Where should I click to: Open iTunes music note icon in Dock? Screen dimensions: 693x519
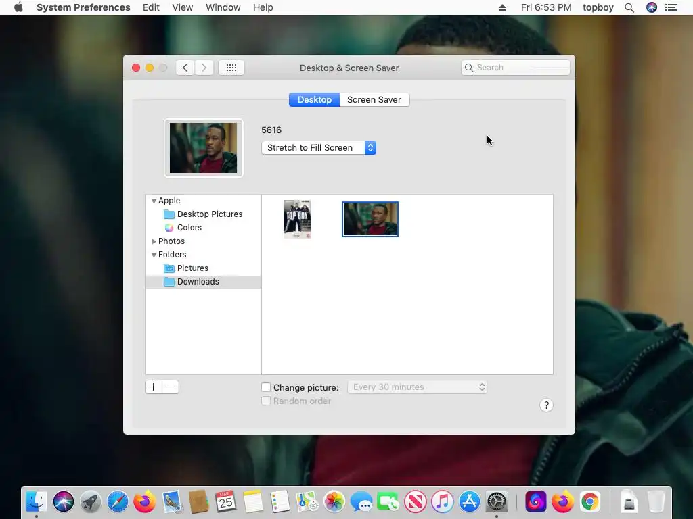[x=443, y=502]
